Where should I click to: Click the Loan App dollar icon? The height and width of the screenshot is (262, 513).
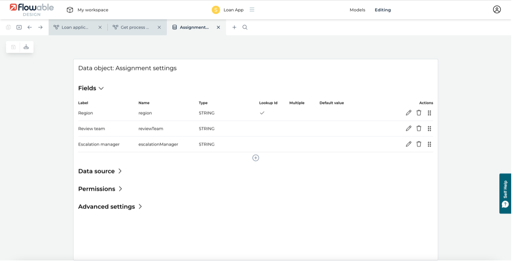point(216,10)
